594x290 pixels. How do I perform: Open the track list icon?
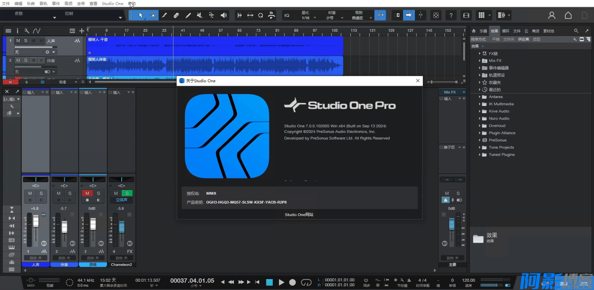coord(8,31)
